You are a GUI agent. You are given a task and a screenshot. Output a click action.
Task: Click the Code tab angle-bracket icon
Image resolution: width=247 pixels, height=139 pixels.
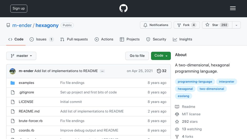10,39
